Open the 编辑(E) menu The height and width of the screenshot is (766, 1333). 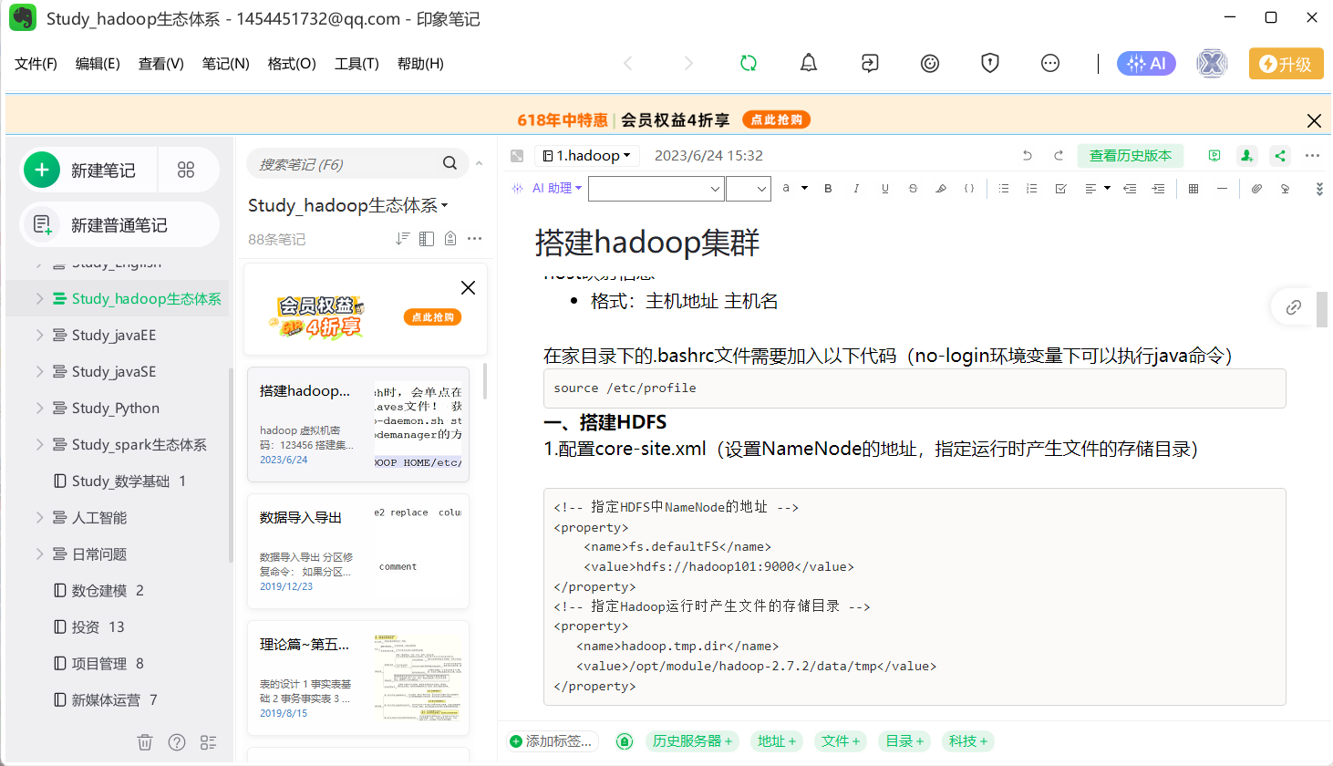click(x=98, y=63)
